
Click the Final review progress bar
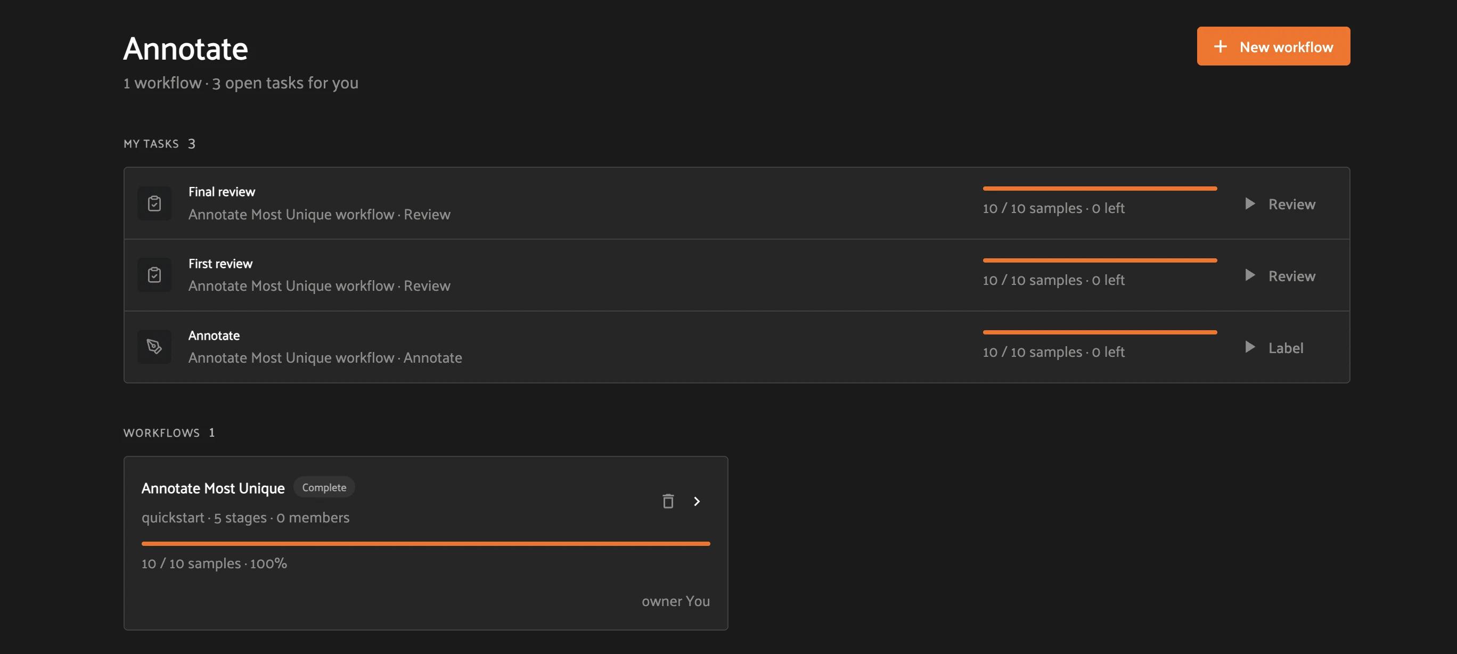tap(1100, 189)
